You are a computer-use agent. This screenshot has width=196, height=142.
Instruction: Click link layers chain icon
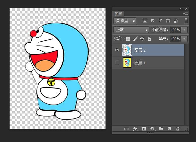pos(126,129)
